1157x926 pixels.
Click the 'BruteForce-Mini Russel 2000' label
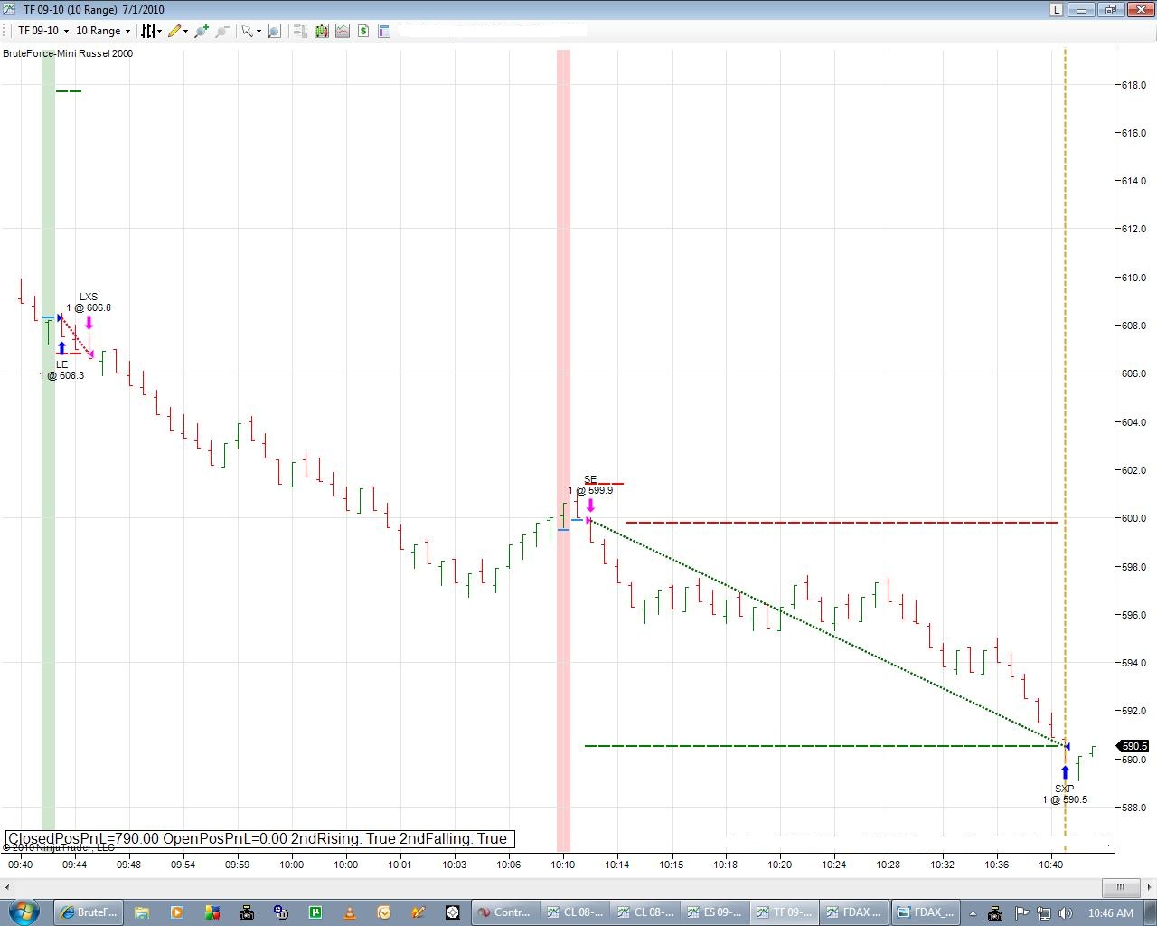tap(68, 53)
